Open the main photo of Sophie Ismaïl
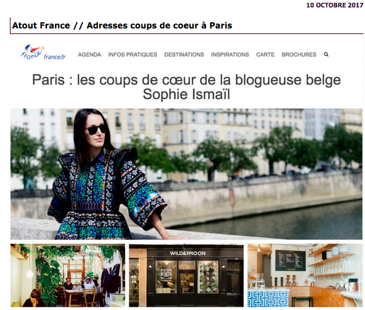 tap(186, 174)
